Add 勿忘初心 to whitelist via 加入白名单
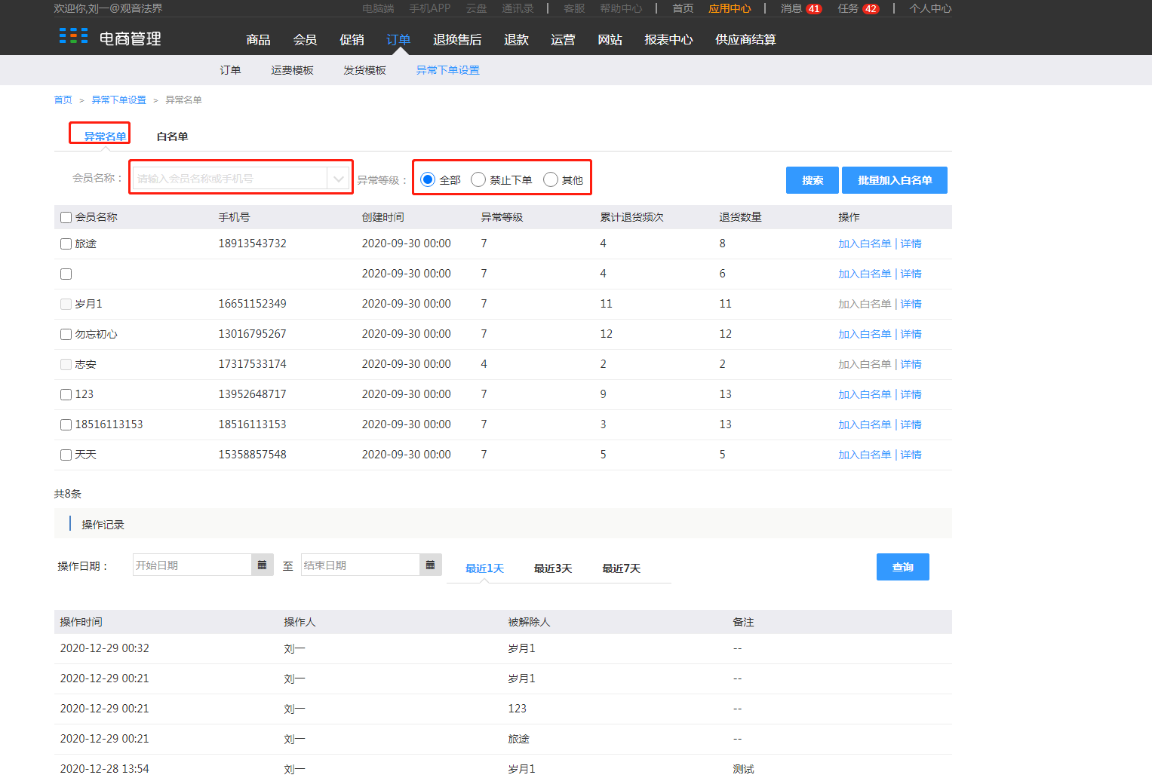This screenshot has height=778, width=1152. (x=865, y=334)
